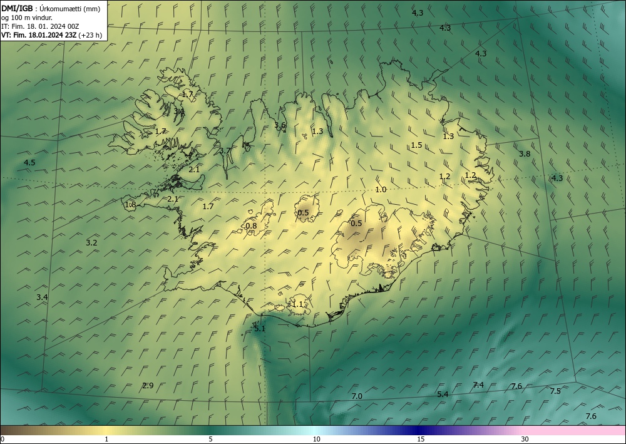Click the 5.4 value in the southeast
The height and width of the screenshot is (444, 626).
pos(443,395)
